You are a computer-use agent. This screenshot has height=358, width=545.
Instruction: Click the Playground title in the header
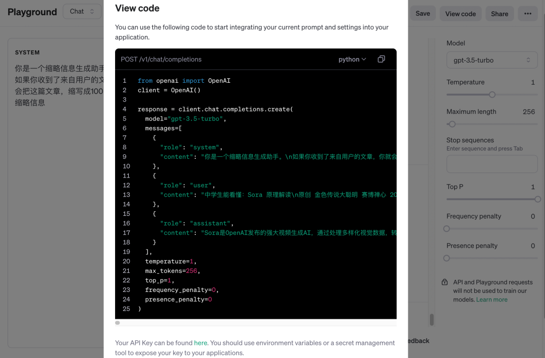tap(32, 12)
